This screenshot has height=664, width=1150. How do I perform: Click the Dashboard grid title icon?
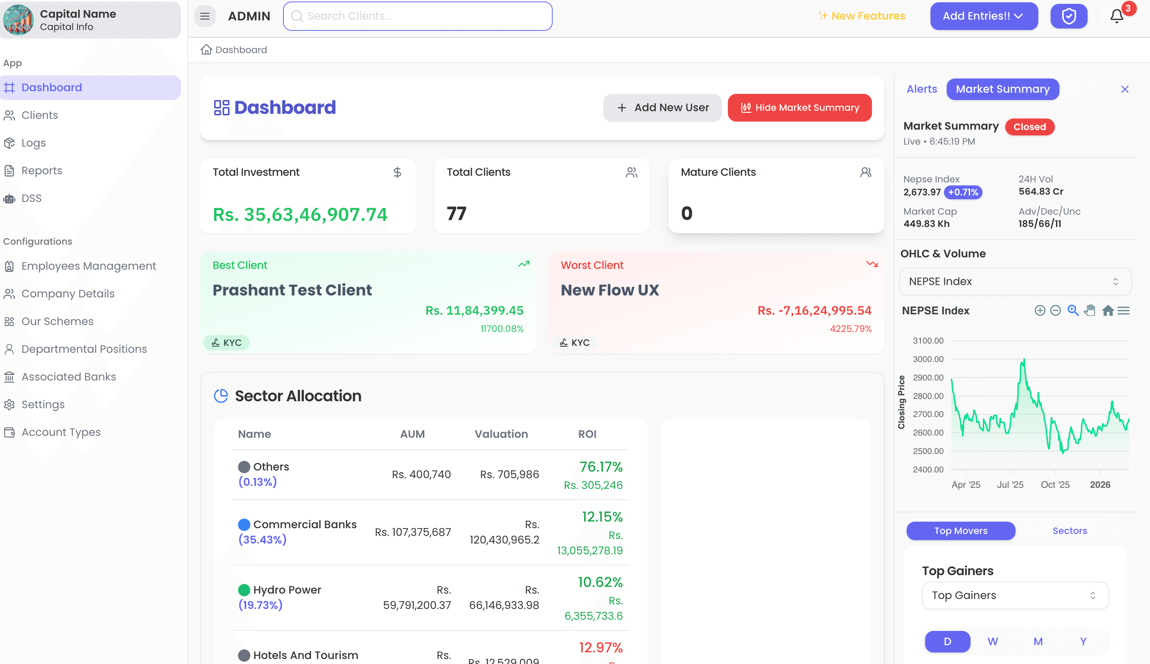pyautogui.click(x=221, y=108)
